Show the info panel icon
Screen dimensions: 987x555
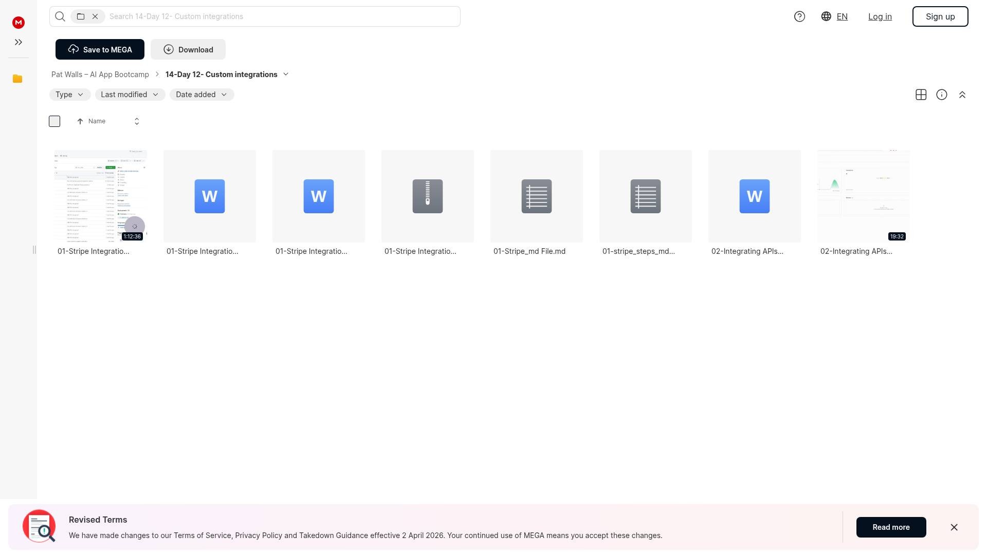(x=941, y=95)
